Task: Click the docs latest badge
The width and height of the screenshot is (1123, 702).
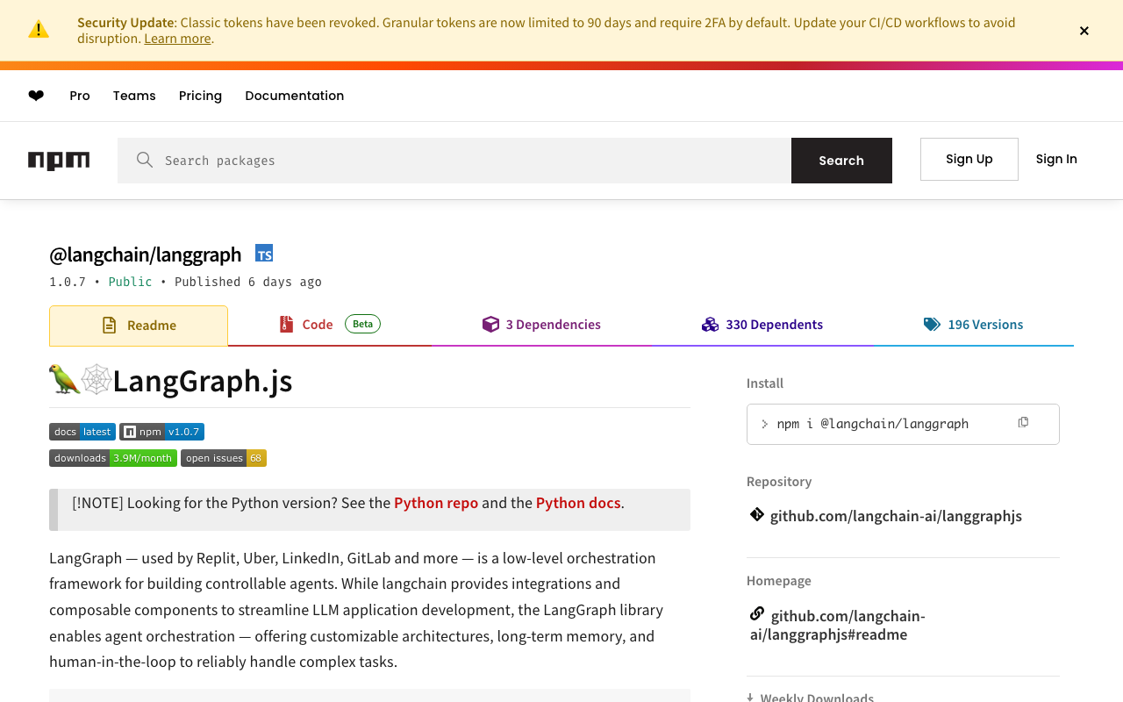Action: pos(82,432)
